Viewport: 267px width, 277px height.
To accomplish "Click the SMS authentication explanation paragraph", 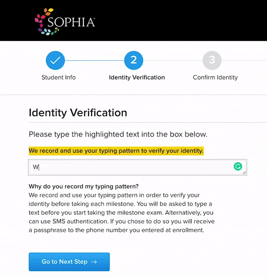I will 121,213.
